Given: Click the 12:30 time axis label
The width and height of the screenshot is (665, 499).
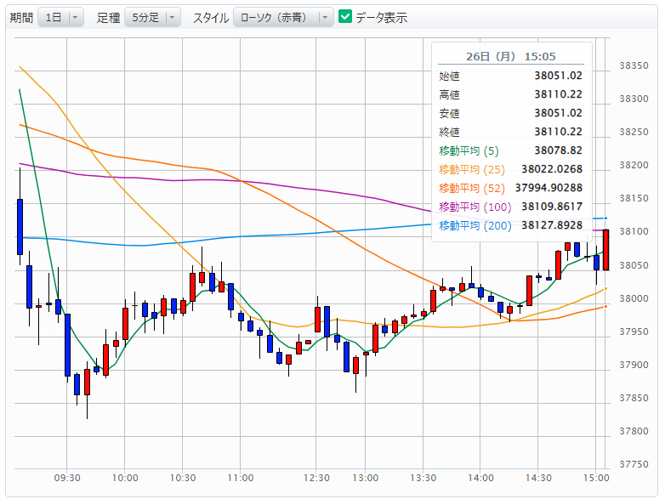Looking at the screenshot, I should pyautogui.click(x=316, y=478).
